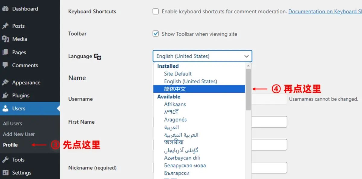Click the Settings sliders icon
This screenshot has width=362, height=179.
[6, 172]
